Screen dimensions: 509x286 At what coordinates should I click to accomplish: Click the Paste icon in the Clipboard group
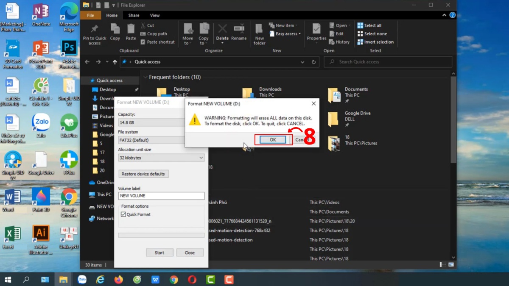pos(131,31)
